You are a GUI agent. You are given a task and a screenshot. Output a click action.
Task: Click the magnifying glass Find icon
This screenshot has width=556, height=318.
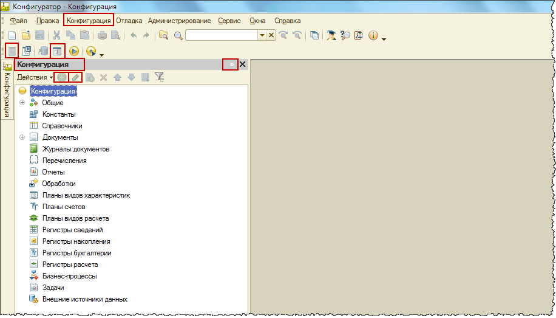[178, 35]
